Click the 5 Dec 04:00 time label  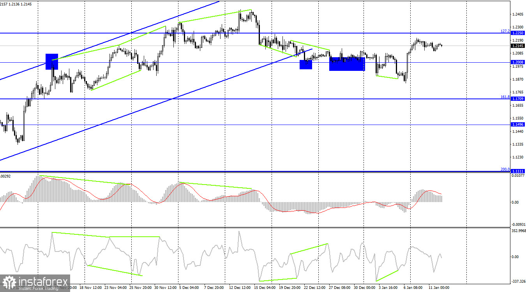[x=189, y=288]
